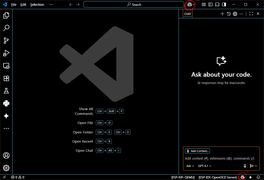The width and height of the screenshot is (264, 180).
Task: Open the Python view in activity bar
Action: (6, 103)
